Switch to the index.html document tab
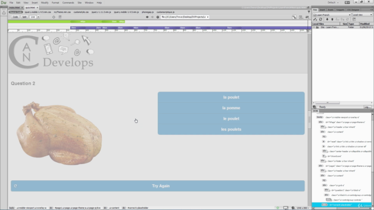 tap(15, 8)
